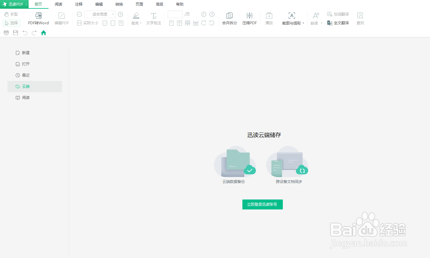Start 播放 slideshow playback
The width and height of the screenshot is (430, 258).
269,19
